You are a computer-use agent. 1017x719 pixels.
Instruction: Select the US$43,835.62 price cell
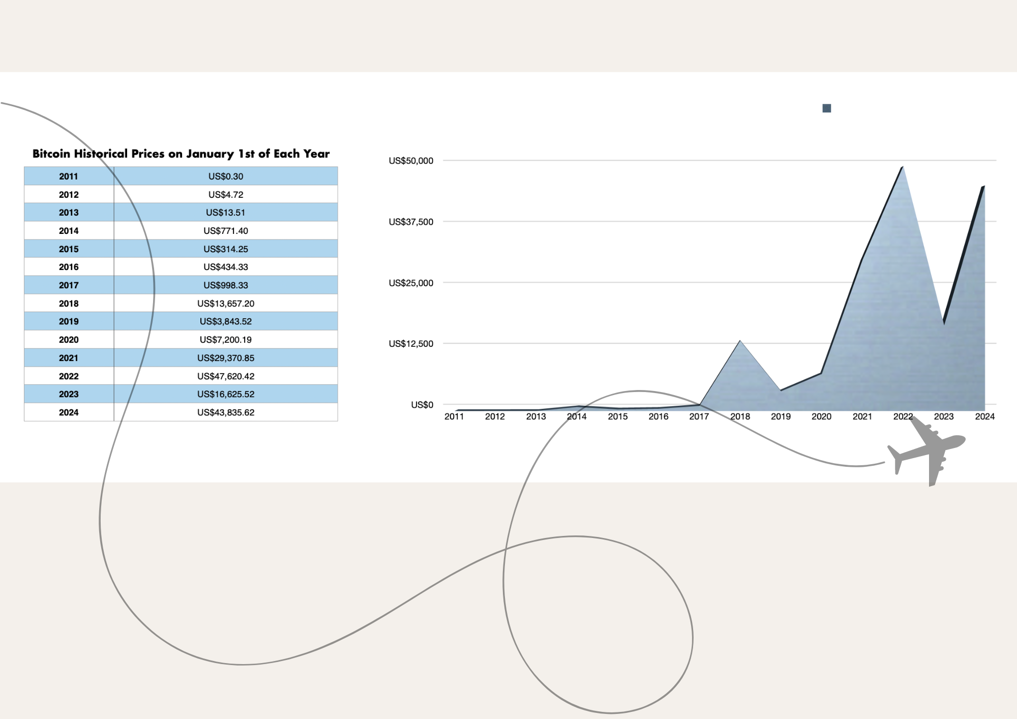coord(226,412)
